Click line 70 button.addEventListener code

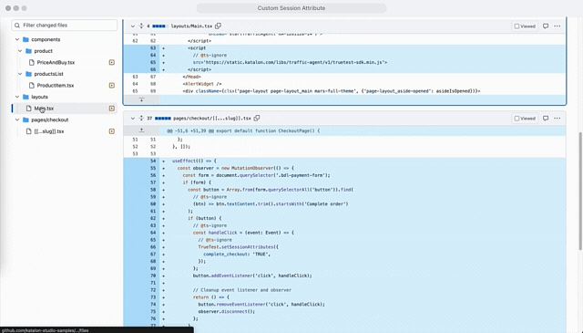[x=252, y=276]
